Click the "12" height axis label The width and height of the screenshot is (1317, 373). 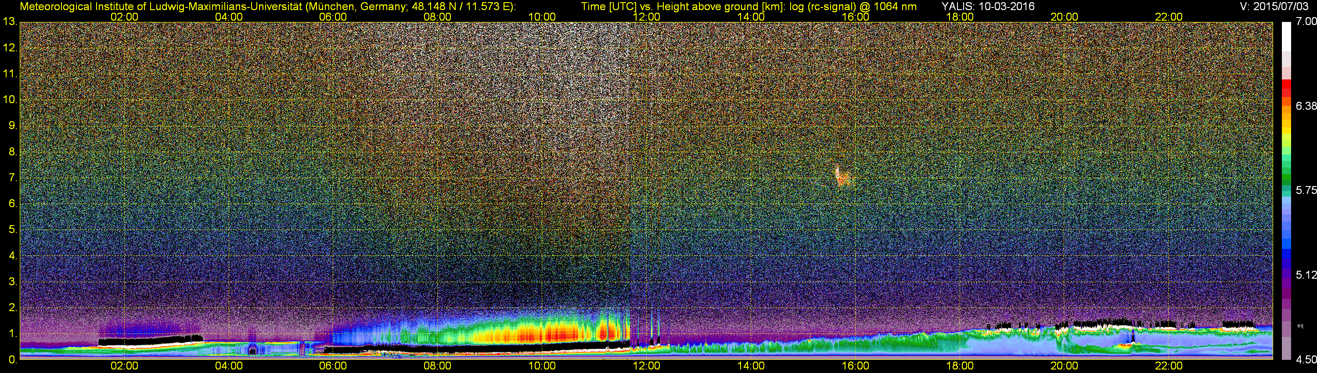pyautogui.click(x=10, y=48)
